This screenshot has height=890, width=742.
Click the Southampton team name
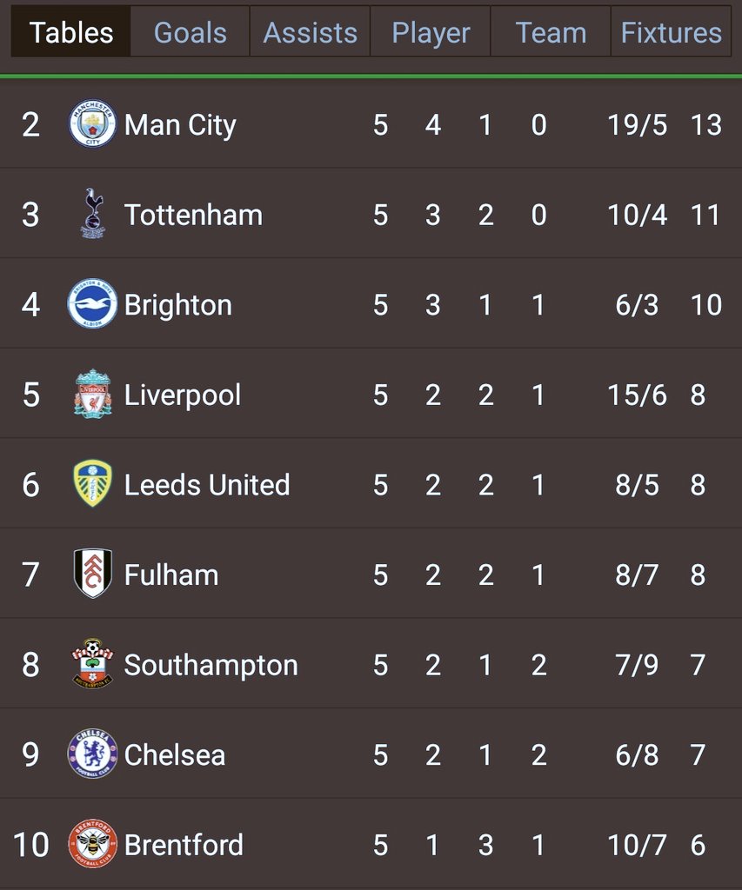[x=211, y=665]
